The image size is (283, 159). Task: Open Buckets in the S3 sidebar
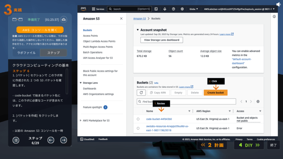tap(87, 30)
